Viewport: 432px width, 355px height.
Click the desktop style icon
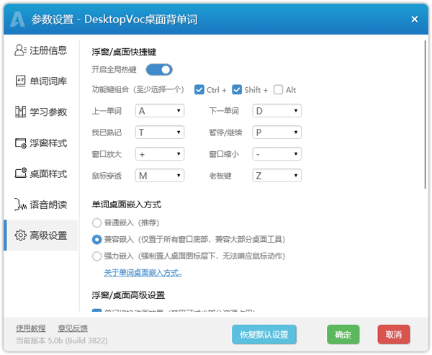coord(21,173)
